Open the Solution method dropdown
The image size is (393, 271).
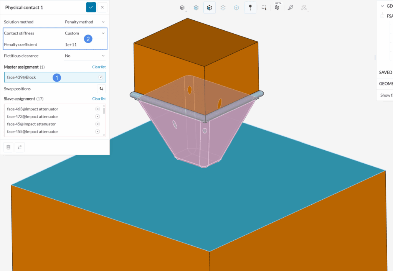[x=84, y=22]
